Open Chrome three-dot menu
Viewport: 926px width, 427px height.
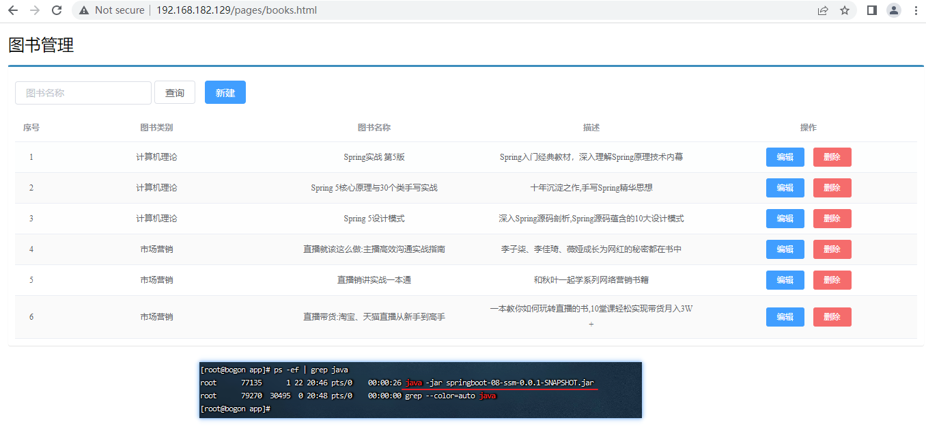[x=915, y=10]
